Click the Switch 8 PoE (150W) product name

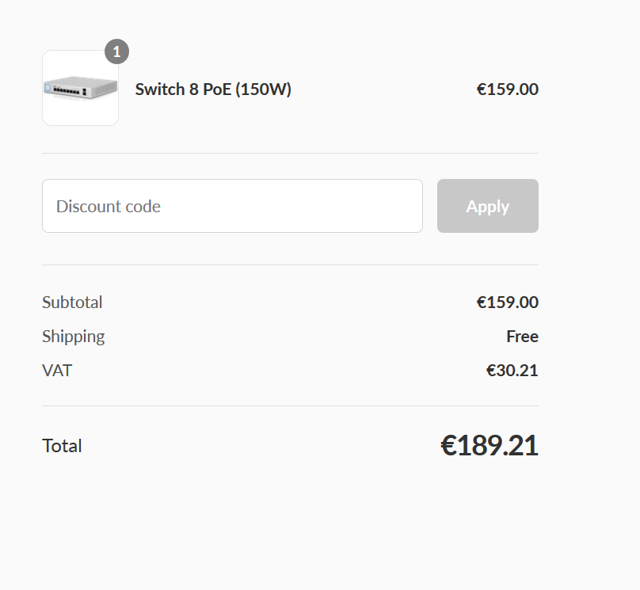[213, 89]
